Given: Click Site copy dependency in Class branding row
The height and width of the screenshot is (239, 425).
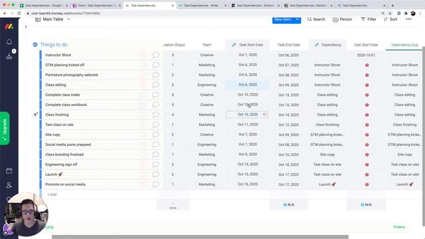Looking at the screenshot, I should pos(327,155).
